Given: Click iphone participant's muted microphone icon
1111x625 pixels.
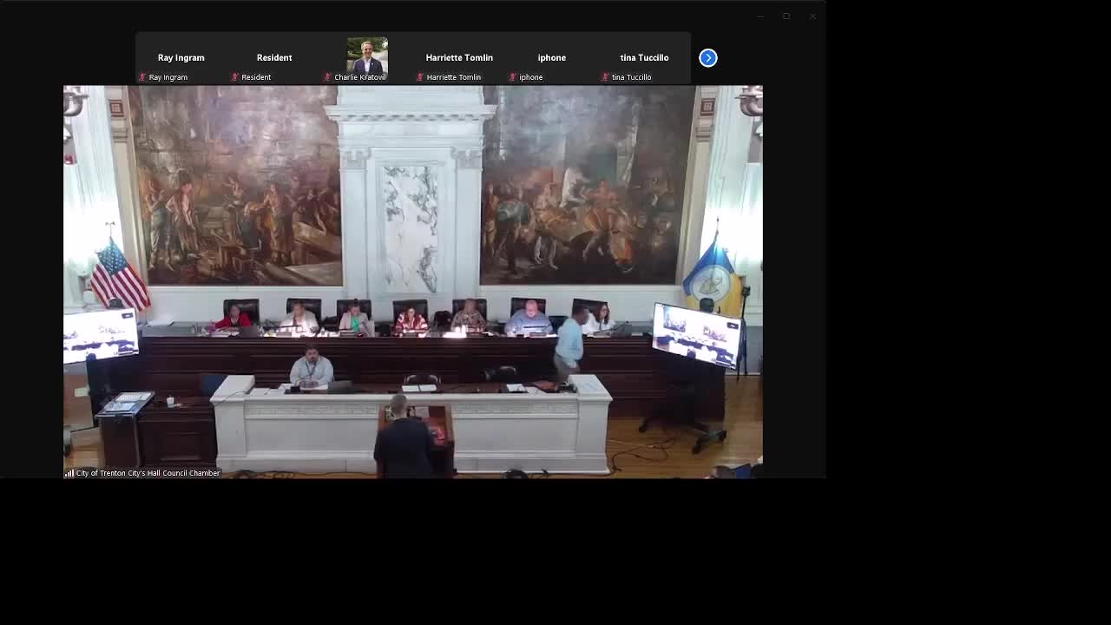Looking at the screenshot, I should (513, 77).
